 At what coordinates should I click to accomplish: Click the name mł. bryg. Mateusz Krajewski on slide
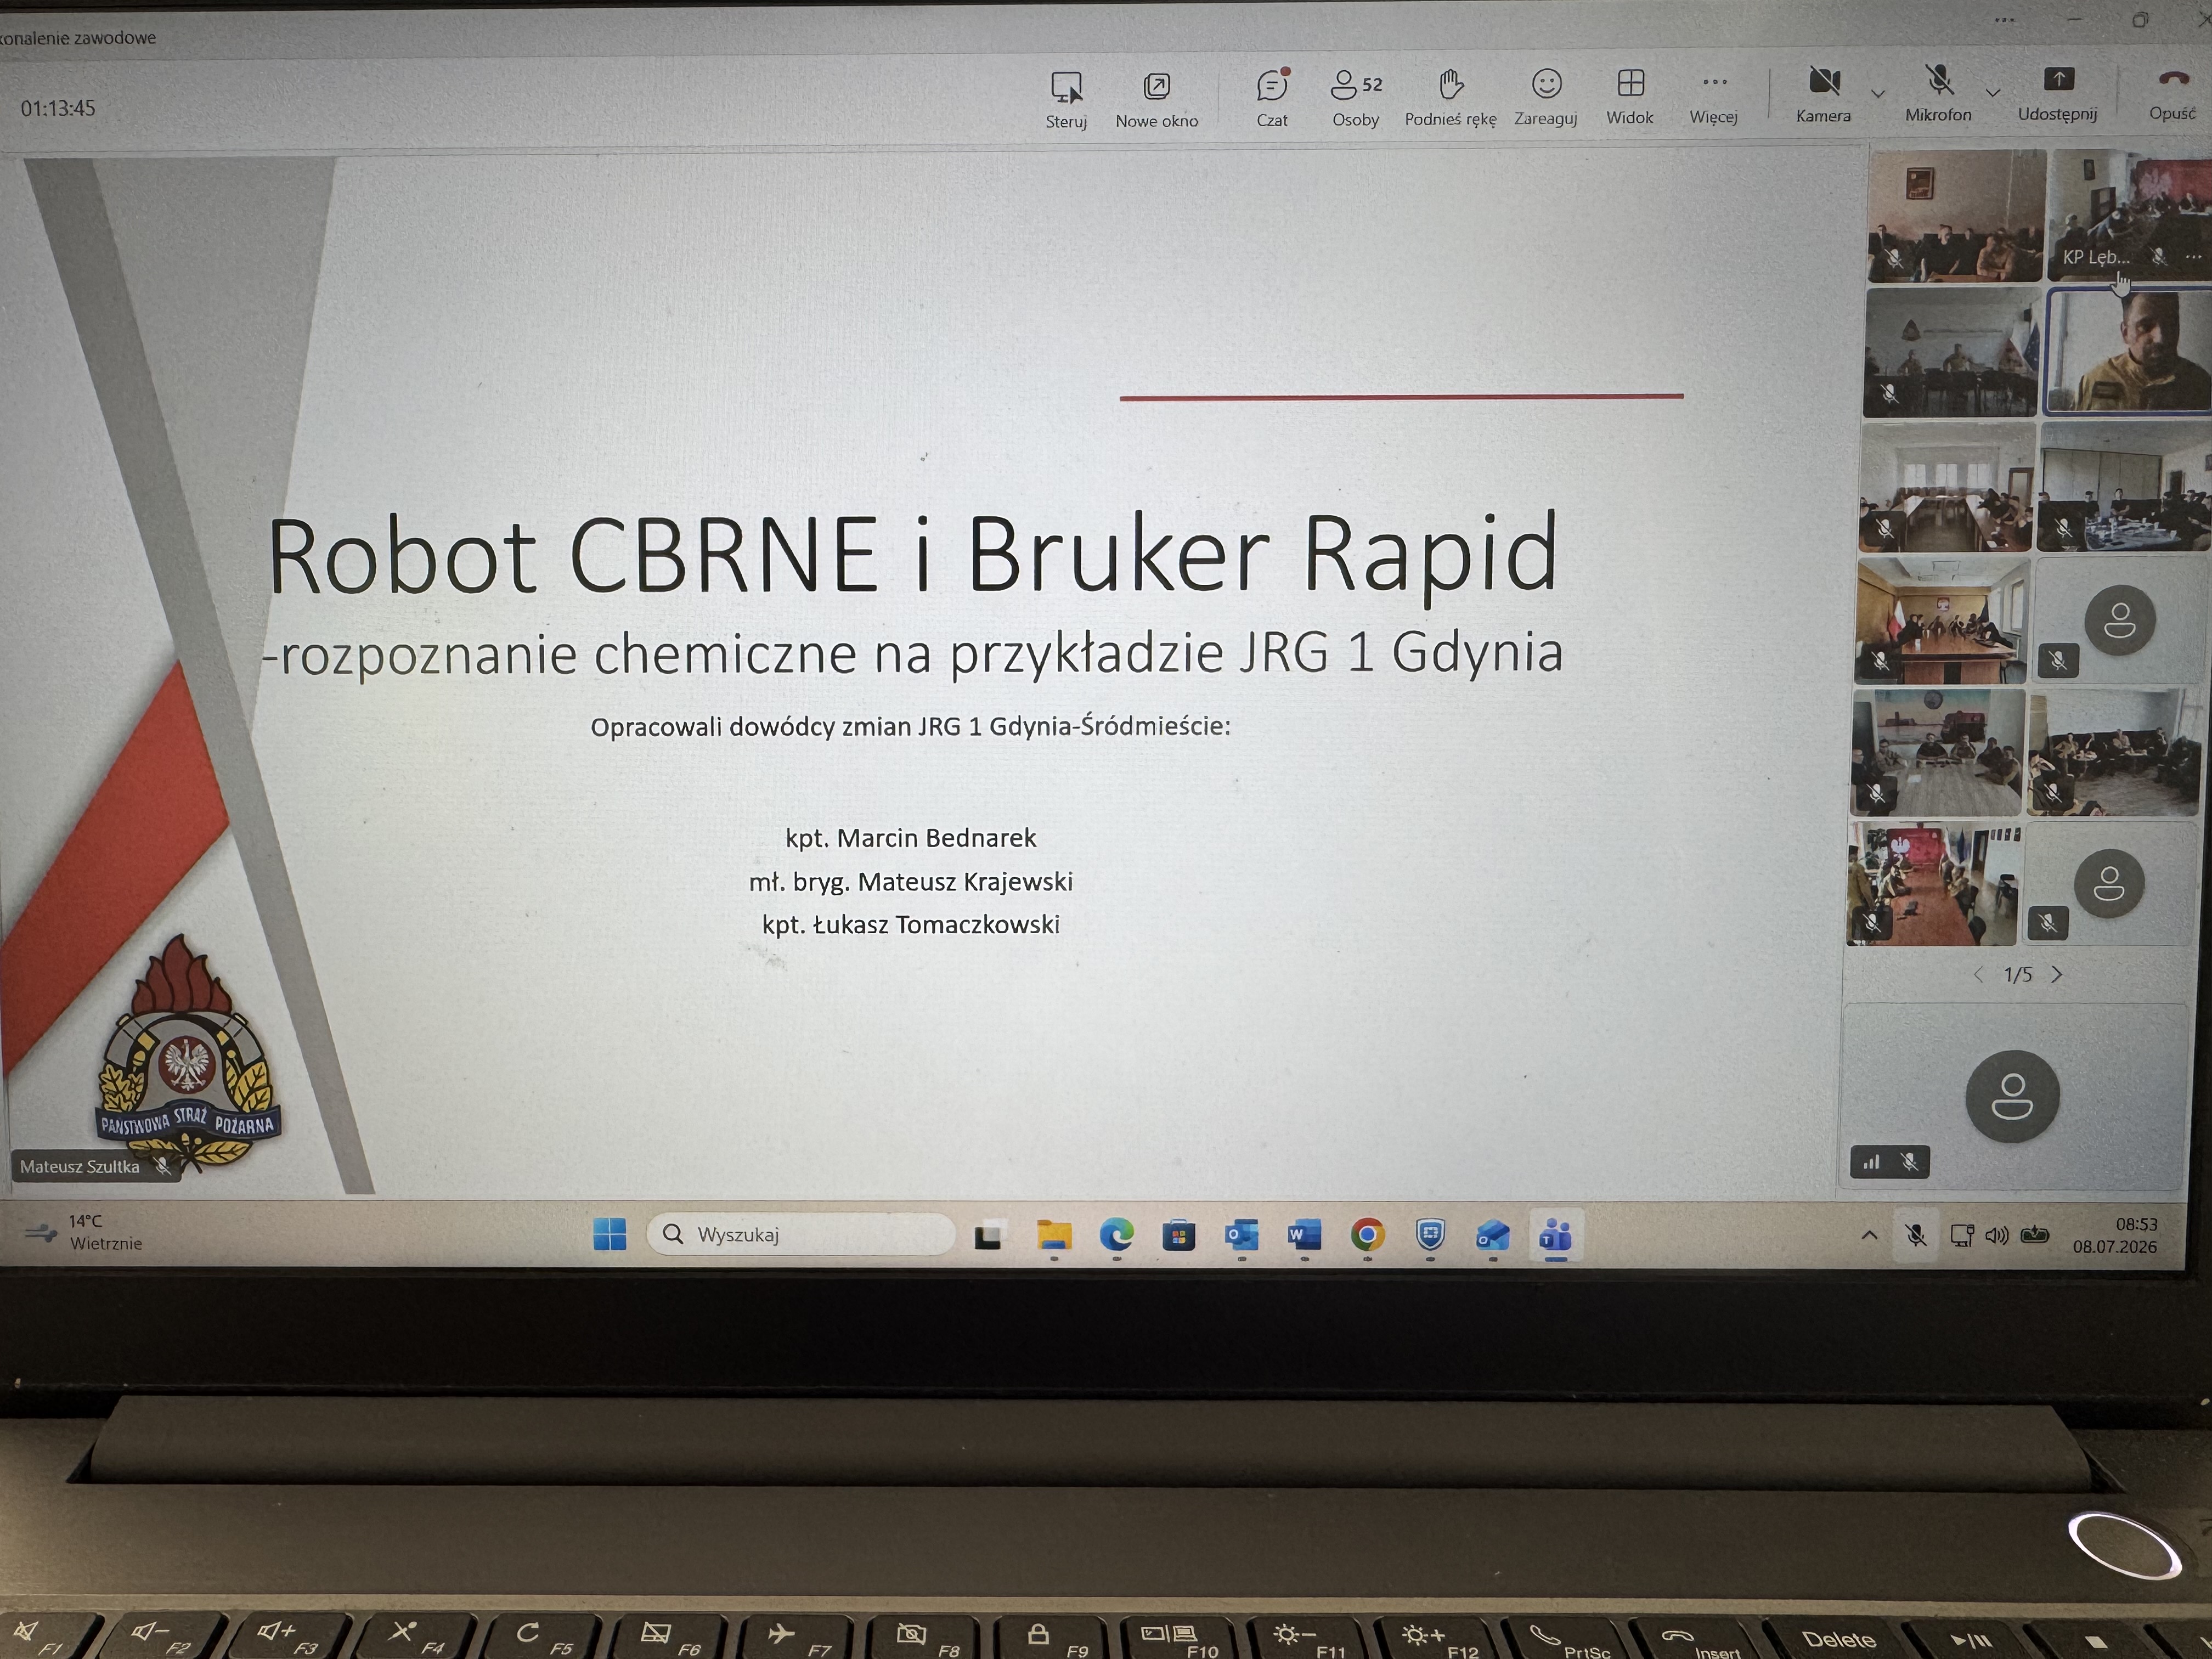(911, 882)
